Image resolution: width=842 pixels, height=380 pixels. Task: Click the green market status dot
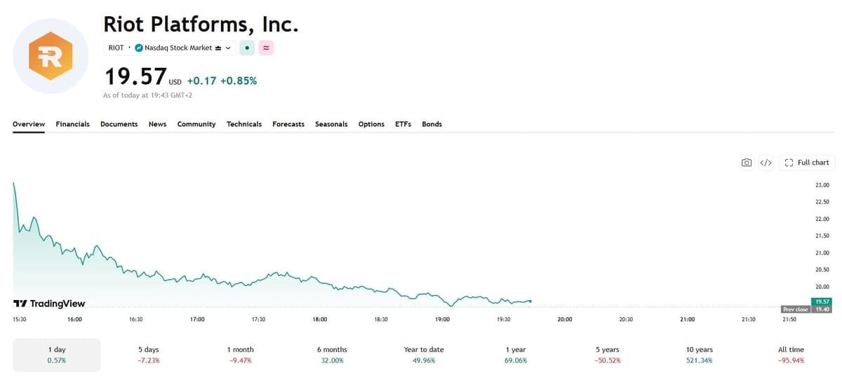point(247,48)
